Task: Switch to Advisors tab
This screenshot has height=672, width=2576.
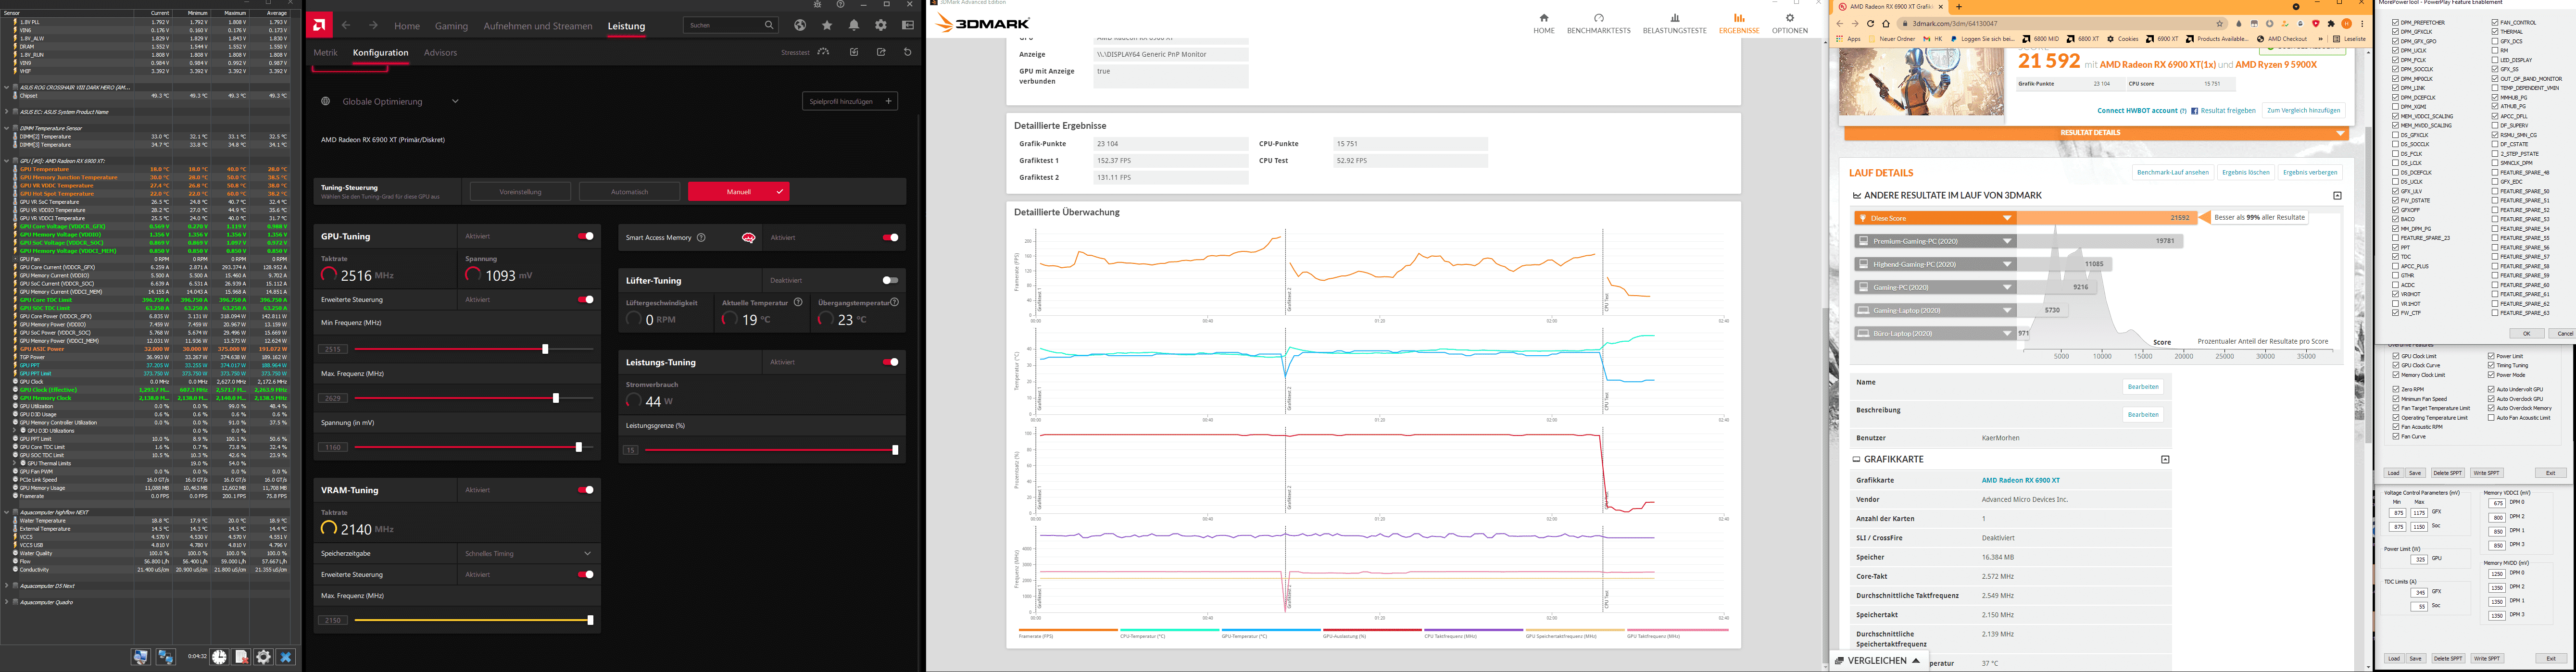Action: click(440, 52)
